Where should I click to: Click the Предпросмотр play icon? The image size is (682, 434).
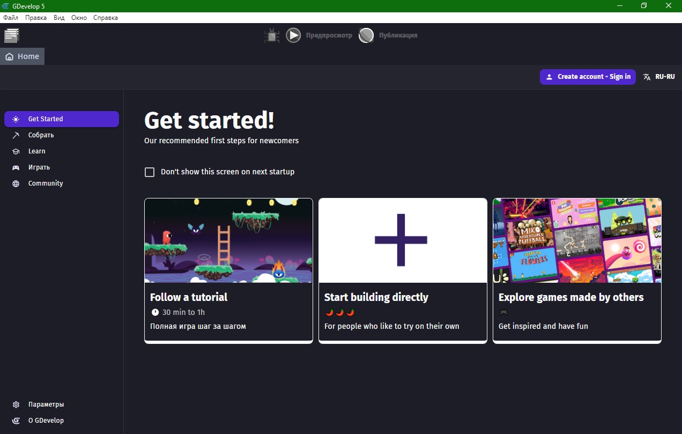pyautogui.click(x=293, y=35)
